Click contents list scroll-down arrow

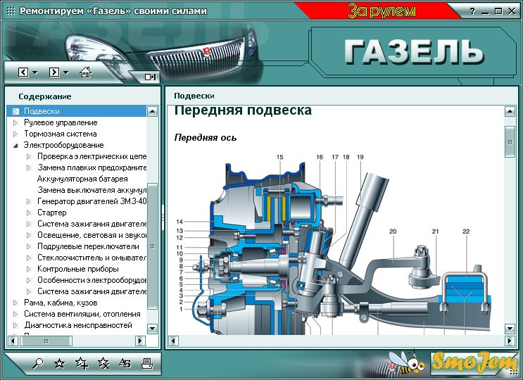[x=153, y=329]
